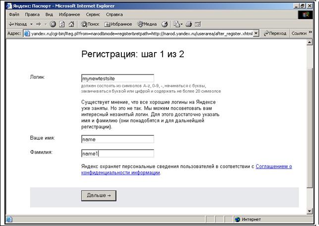Minimize the Internet Explorer window

pos(296,6)
